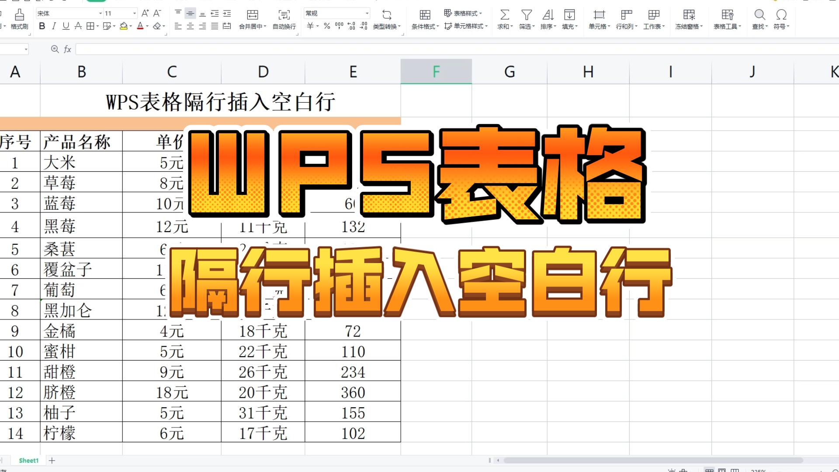
Task: Click the Wrap Text (自动换行) button
Action: click(x=284, y=19)
